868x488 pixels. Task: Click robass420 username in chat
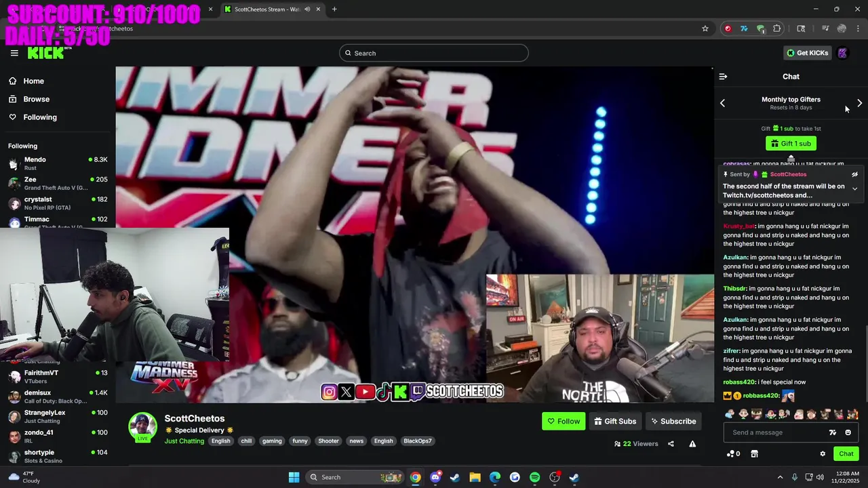(x=739, y=382)
